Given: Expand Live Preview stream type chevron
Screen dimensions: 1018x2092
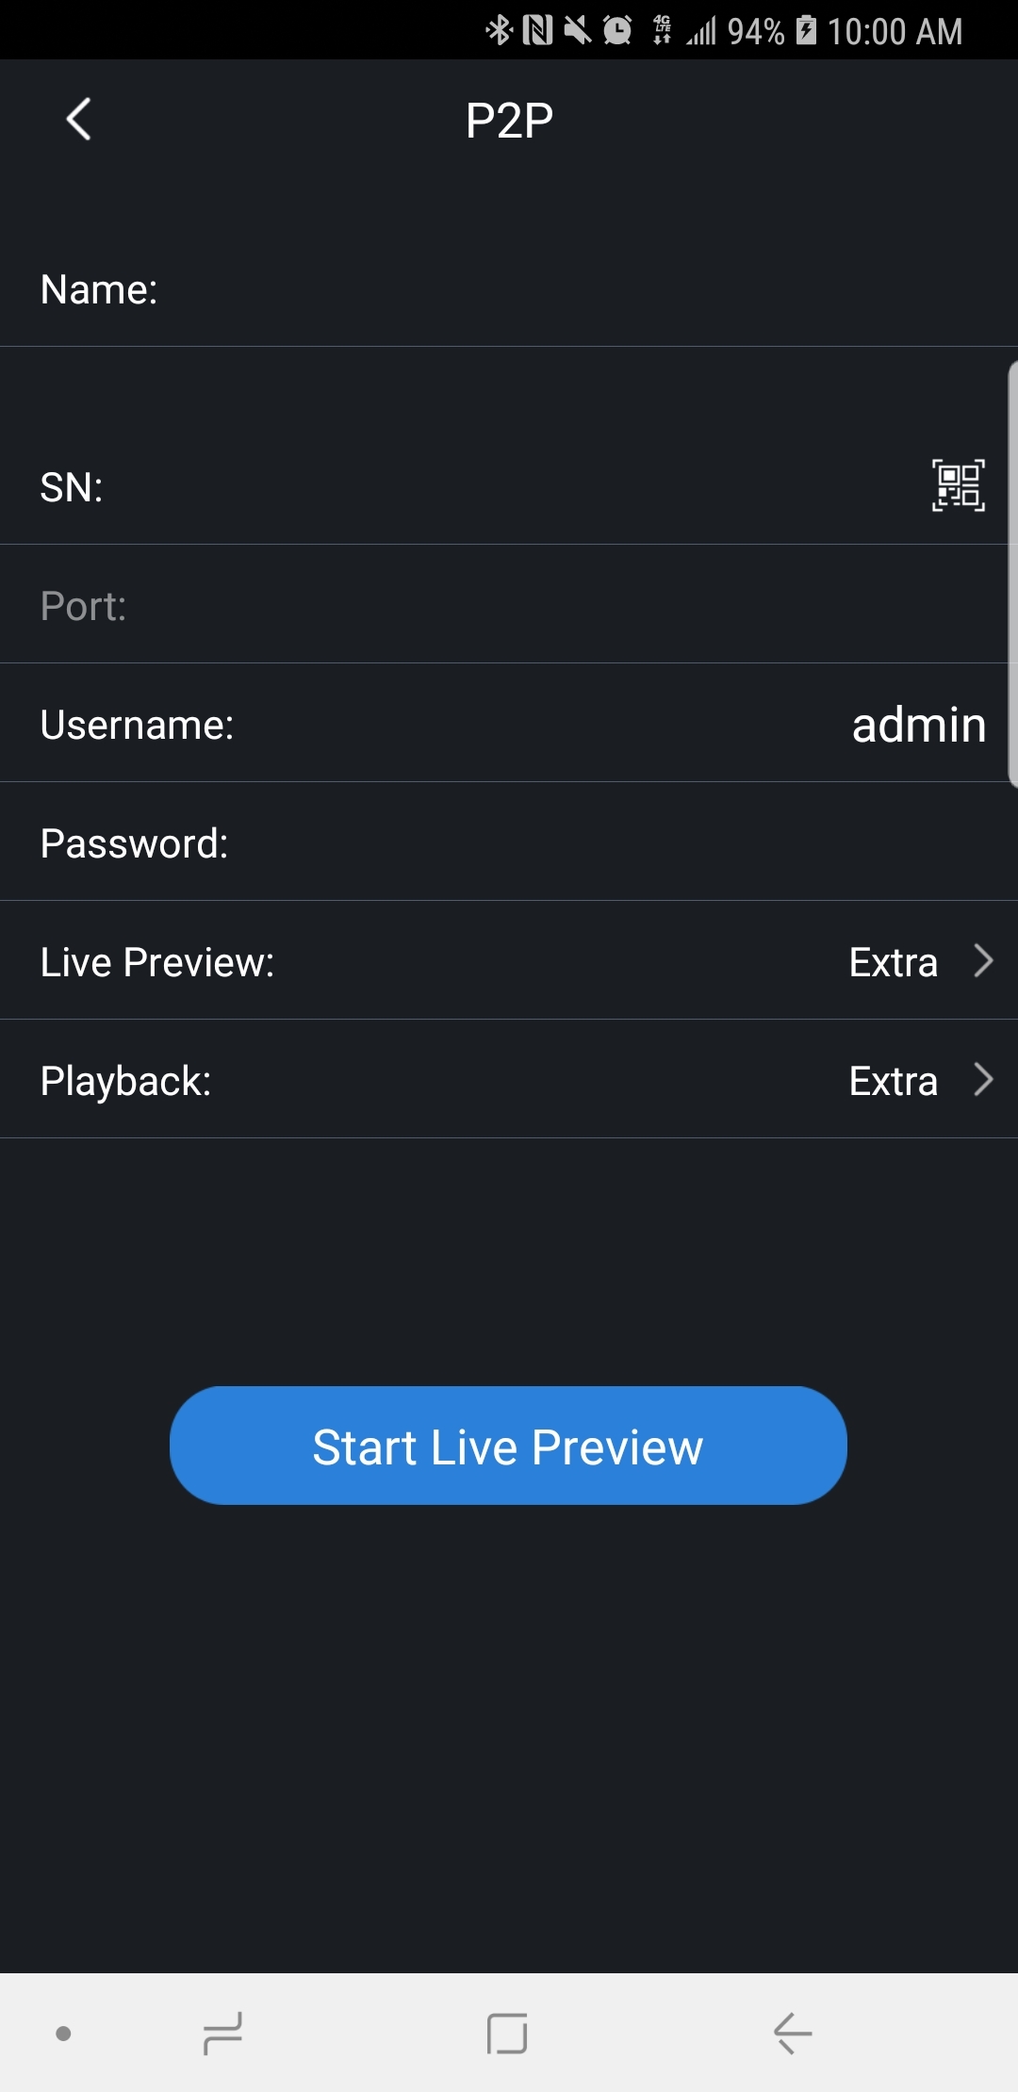Looking at the screenshot, I should [983, 961].
